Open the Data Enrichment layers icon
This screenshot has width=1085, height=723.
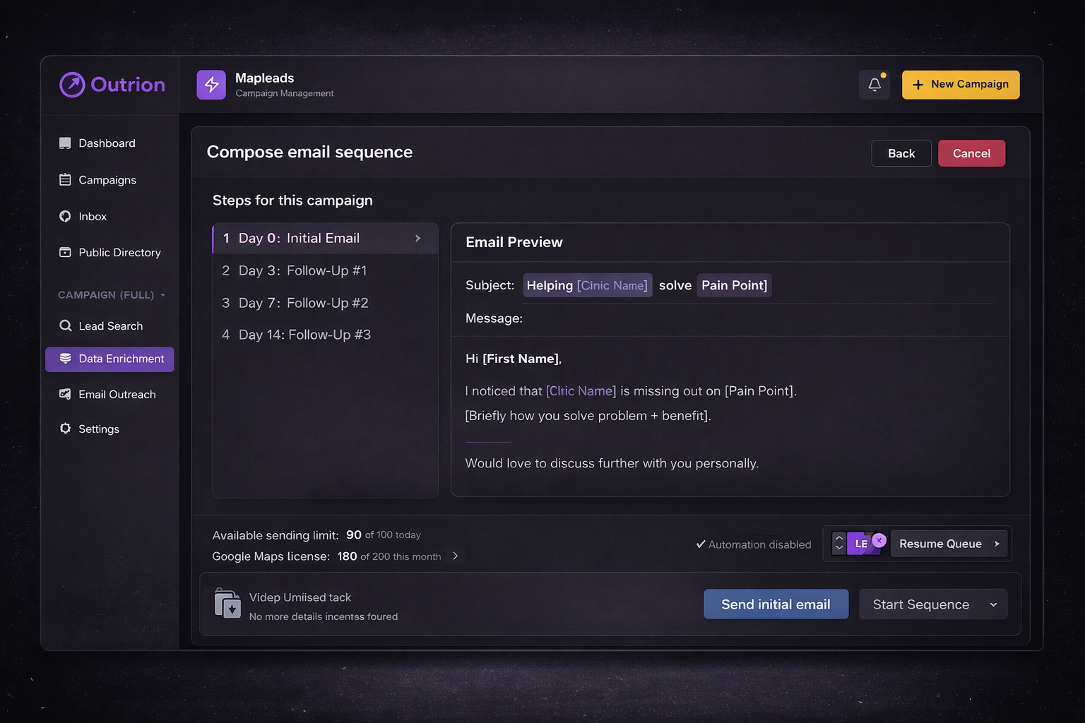pyautogui.click(x=66, y=359)
